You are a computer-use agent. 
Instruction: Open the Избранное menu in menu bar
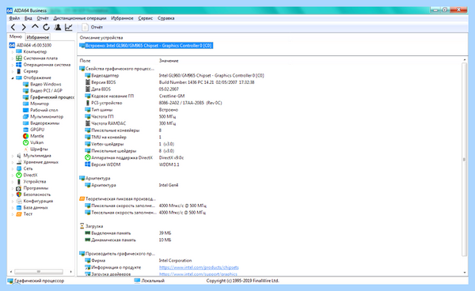[122, 18]
